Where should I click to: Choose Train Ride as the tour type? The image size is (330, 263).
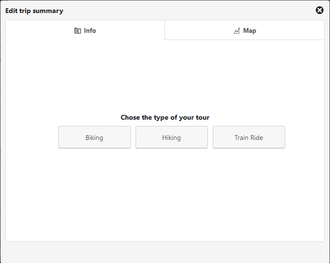(x=249, y=137)
